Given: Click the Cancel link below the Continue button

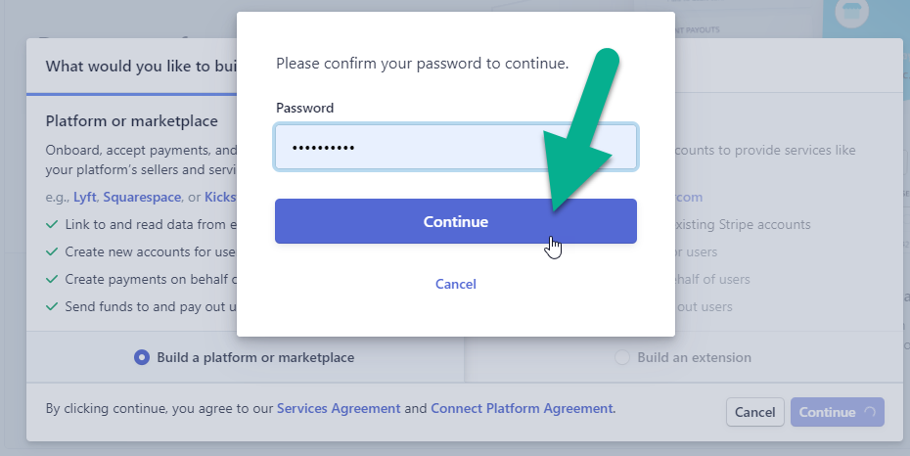Looking at the screenshot, I should [456, 284].
